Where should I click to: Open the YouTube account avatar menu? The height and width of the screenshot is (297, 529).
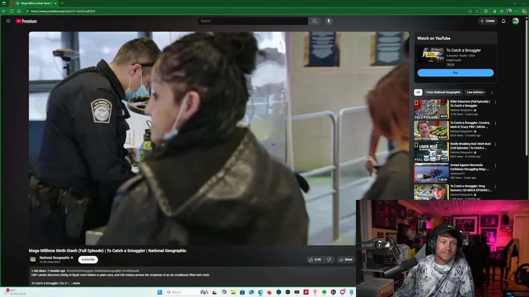(x=515, y=21)
